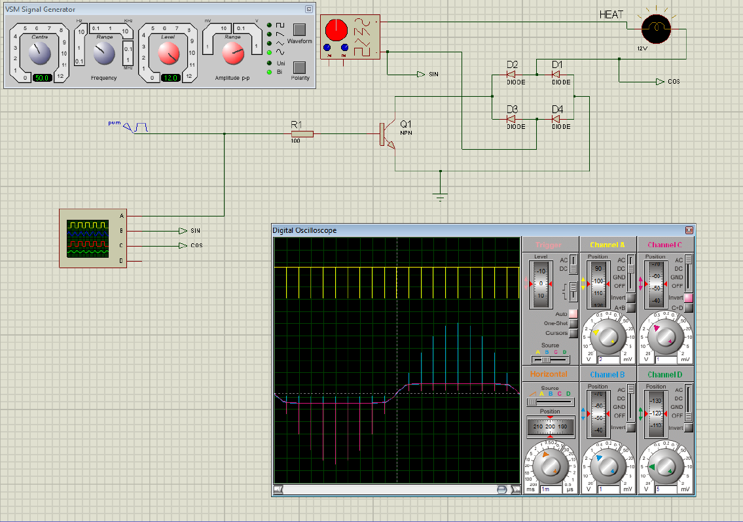Toggle Channel C Invert button
Image resolution: width=743 pixels, height=522 pixels.
click(x=689, y=298)
